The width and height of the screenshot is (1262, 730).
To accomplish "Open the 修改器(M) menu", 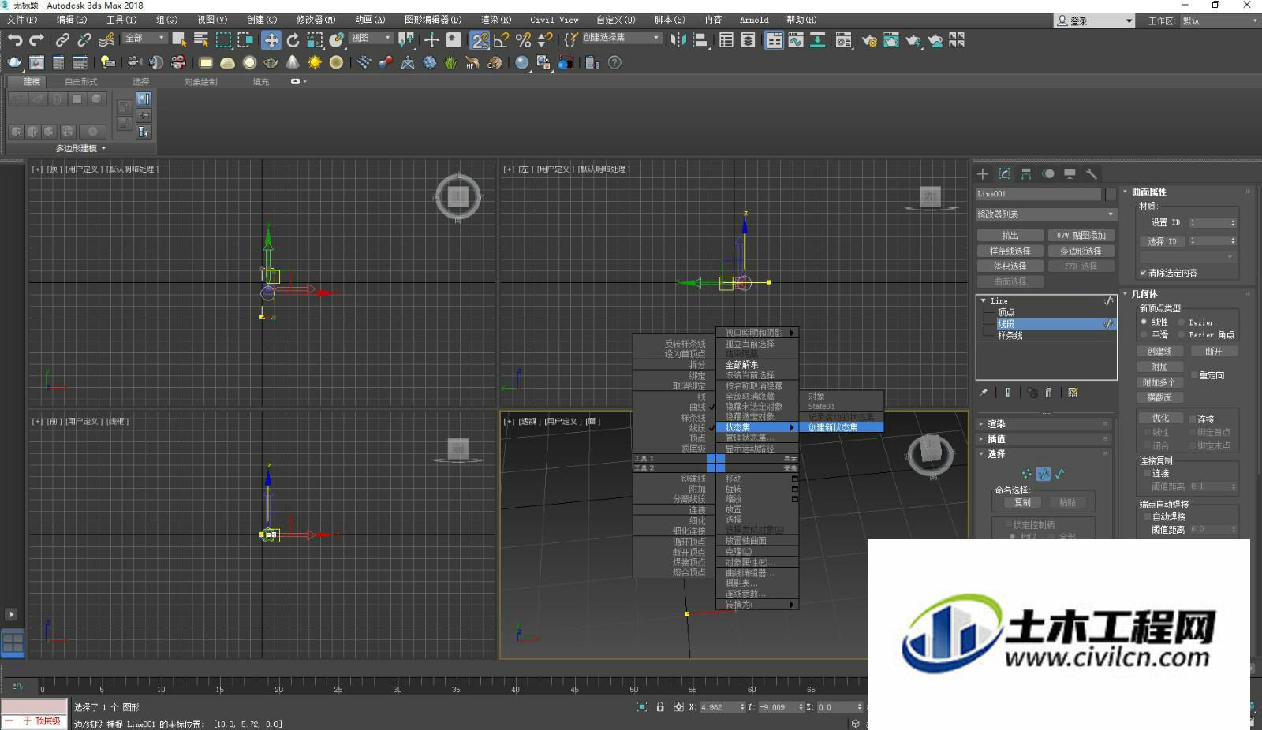I will 315,20.
